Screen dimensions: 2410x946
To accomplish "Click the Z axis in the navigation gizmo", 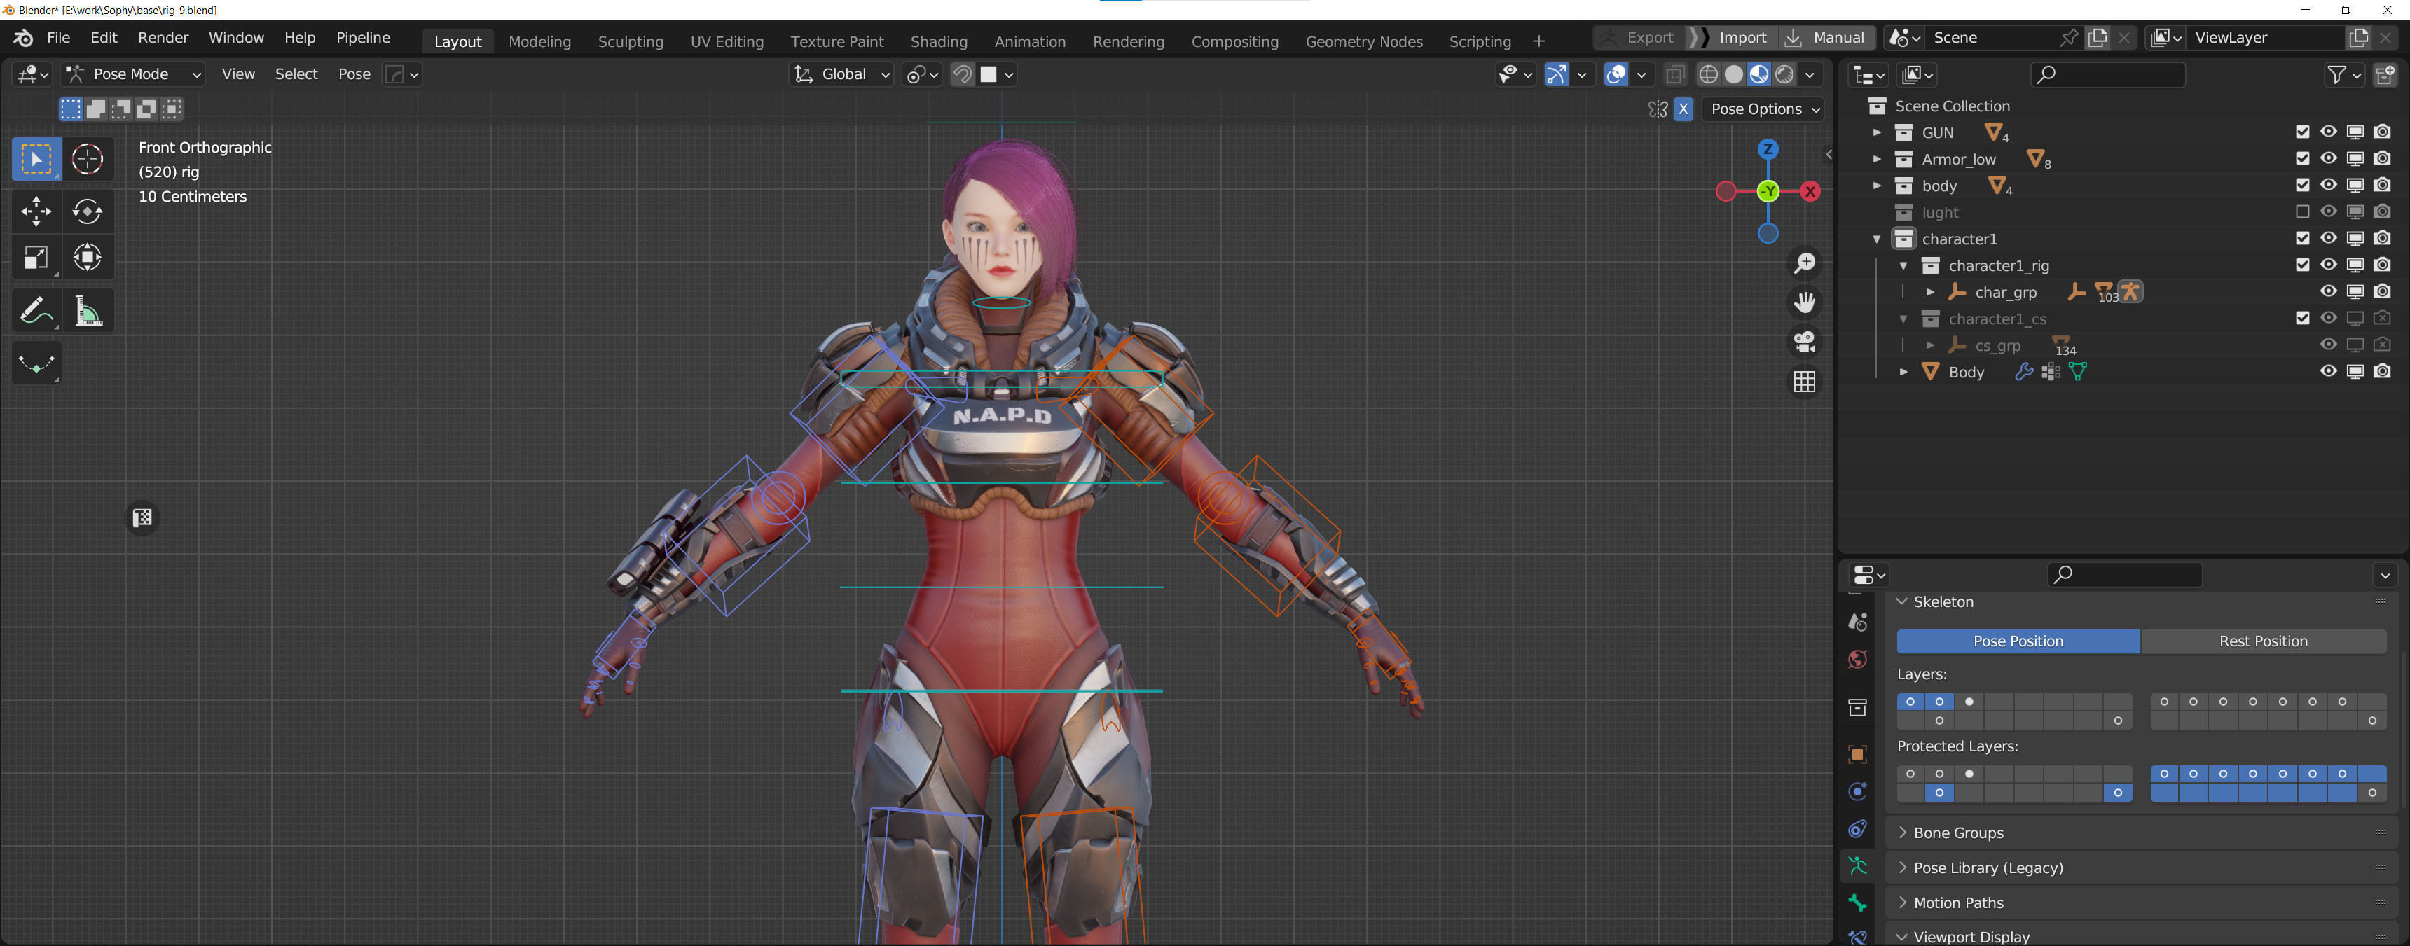I will pos(1768,148).
